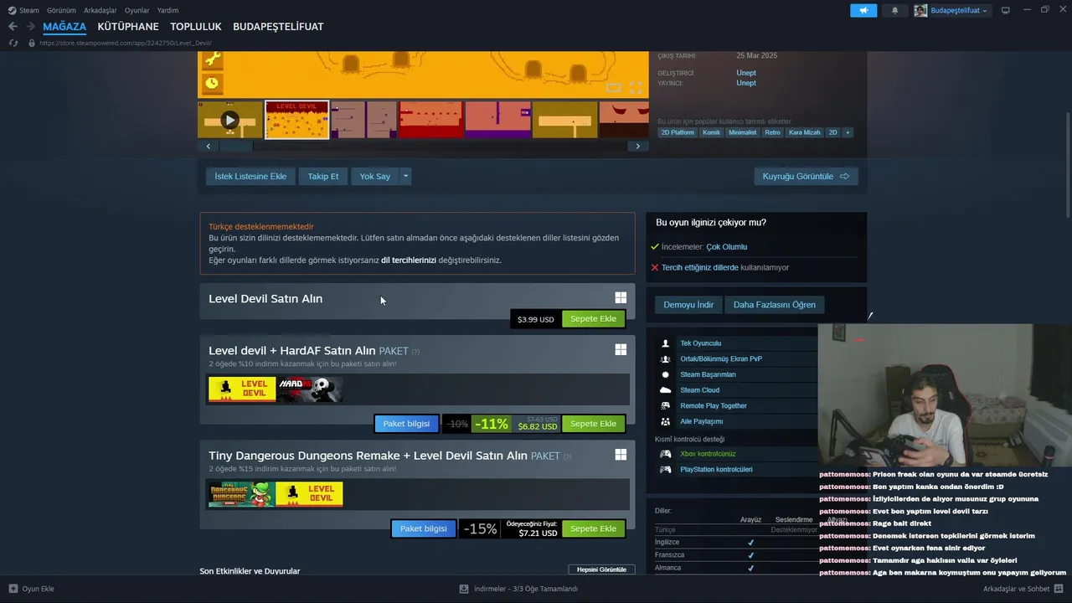Click the store URL address field
This screenshot has width=1072, height=603.
pyautogui.click(x=126, y=43)
